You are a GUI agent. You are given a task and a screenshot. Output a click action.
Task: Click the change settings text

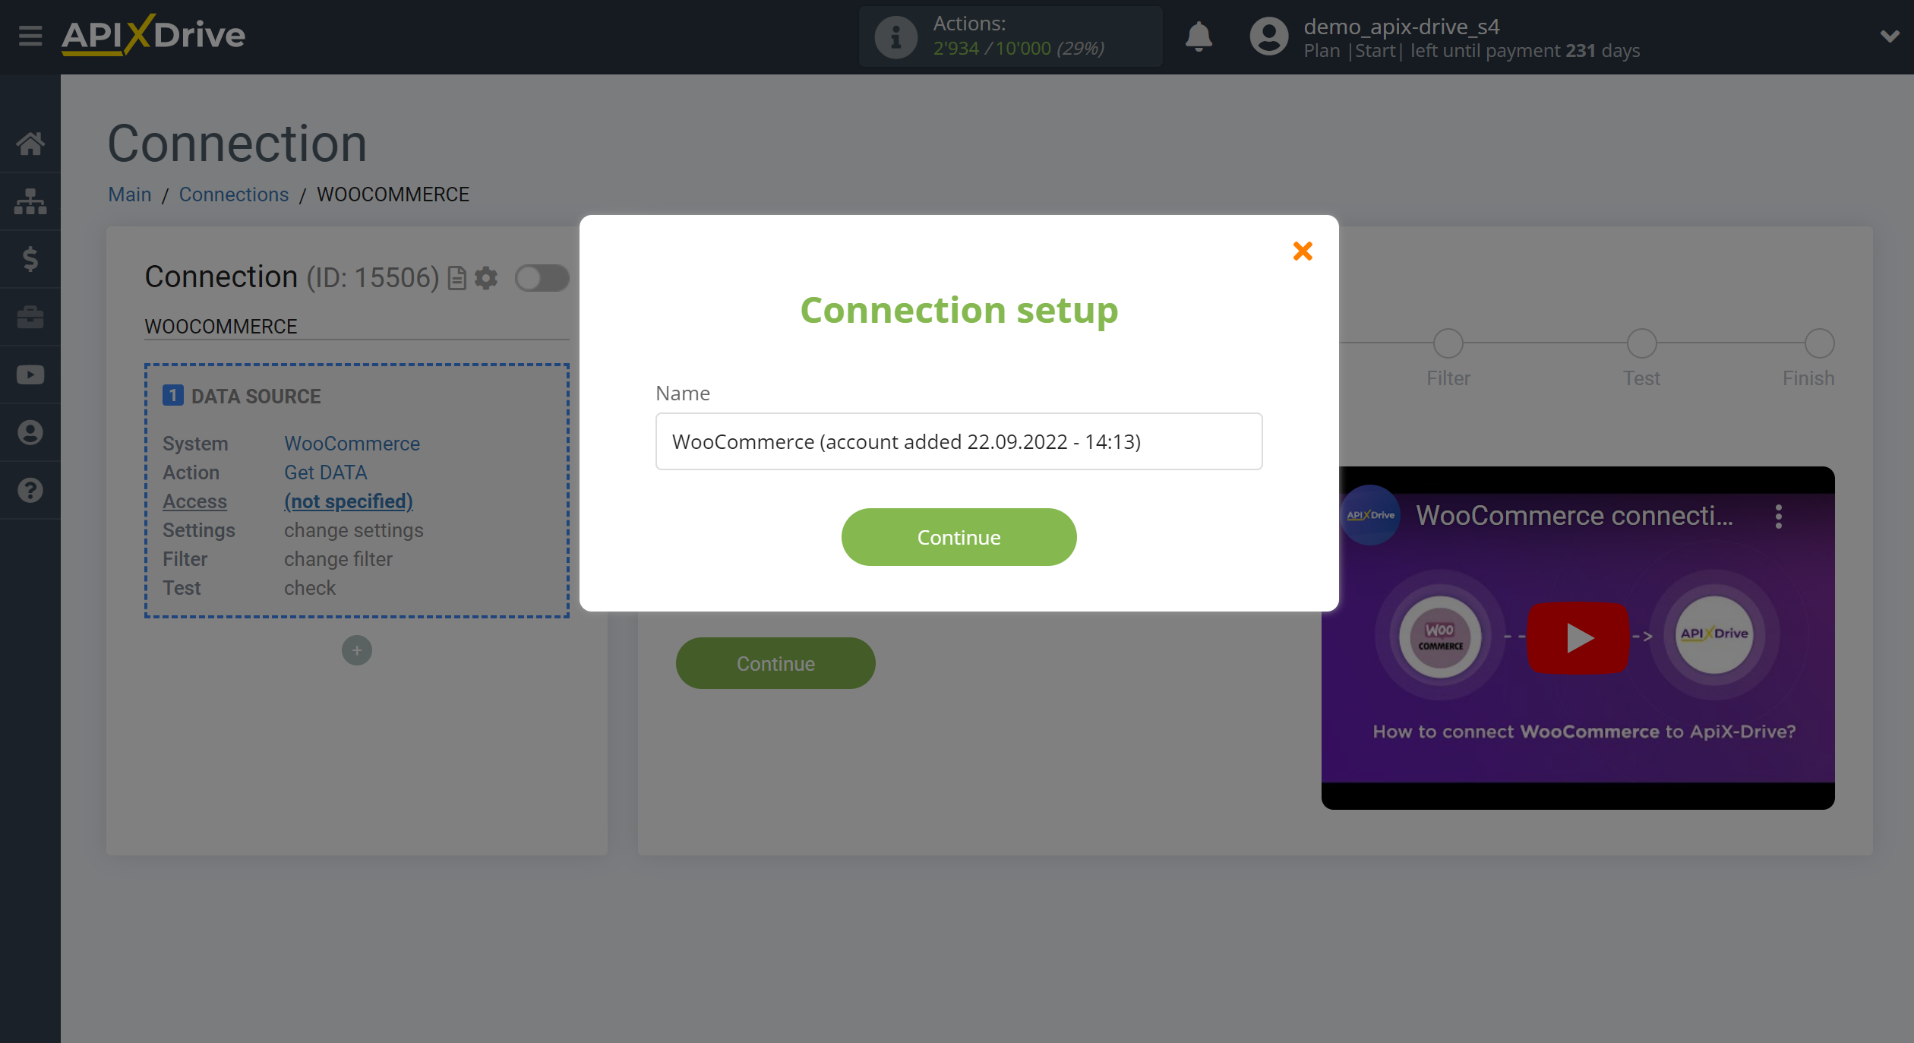353,530
